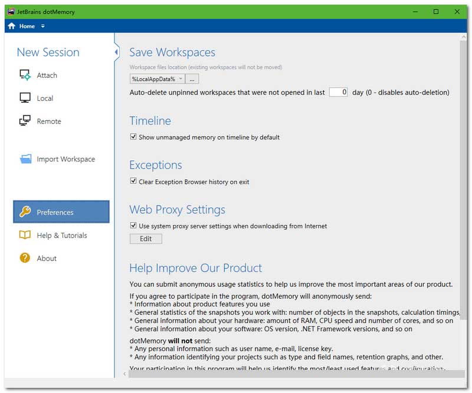Toggle Use system proxy server settings checkbox
The image size is (472, 393).
tap(133, 225)
